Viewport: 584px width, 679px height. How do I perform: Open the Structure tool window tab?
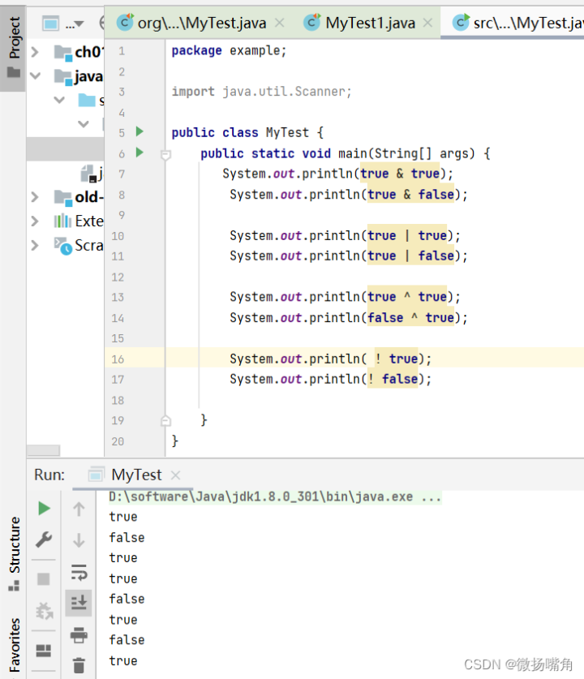pos(14,553)
